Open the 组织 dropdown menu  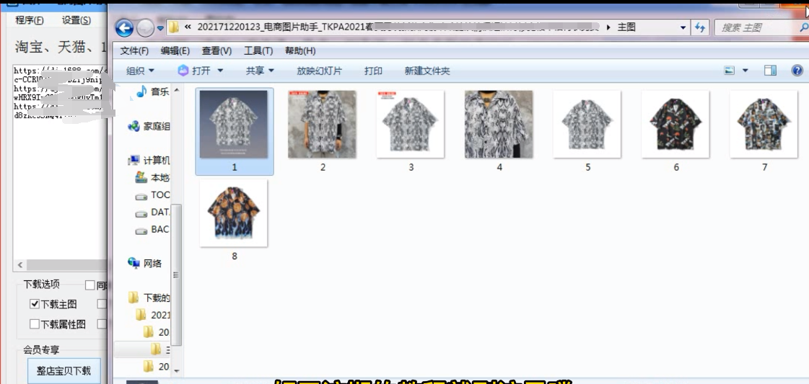click(140, 71)
